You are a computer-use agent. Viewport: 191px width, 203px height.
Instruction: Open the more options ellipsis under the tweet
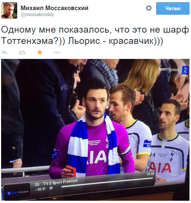point(57,53)
